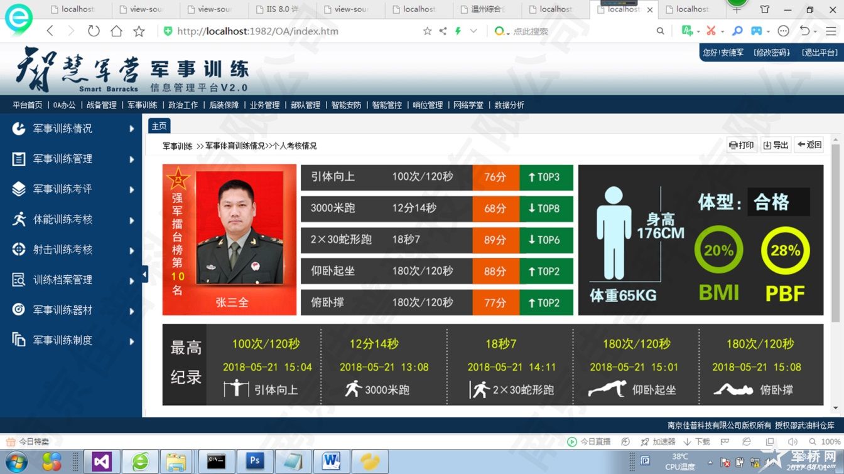Bookmark page with star icon
Viewport: 844px width, 474px height.
(139, 31)
